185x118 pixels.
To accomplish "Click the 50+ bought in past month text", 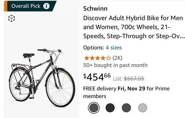I will [x=115, y=65].
